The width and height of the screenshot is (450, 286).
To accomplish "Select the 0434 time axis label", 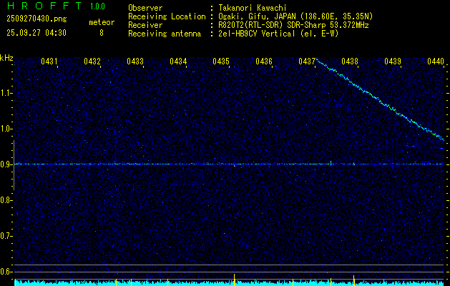I will coord(178,61).
